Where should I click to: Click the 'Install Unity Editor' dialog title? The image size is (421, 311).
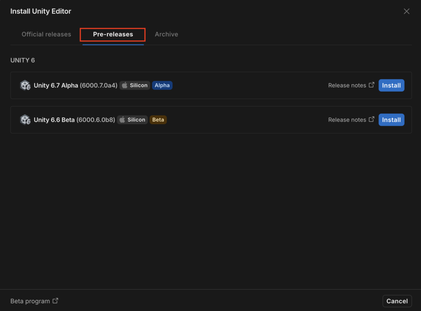coord(41,11)
